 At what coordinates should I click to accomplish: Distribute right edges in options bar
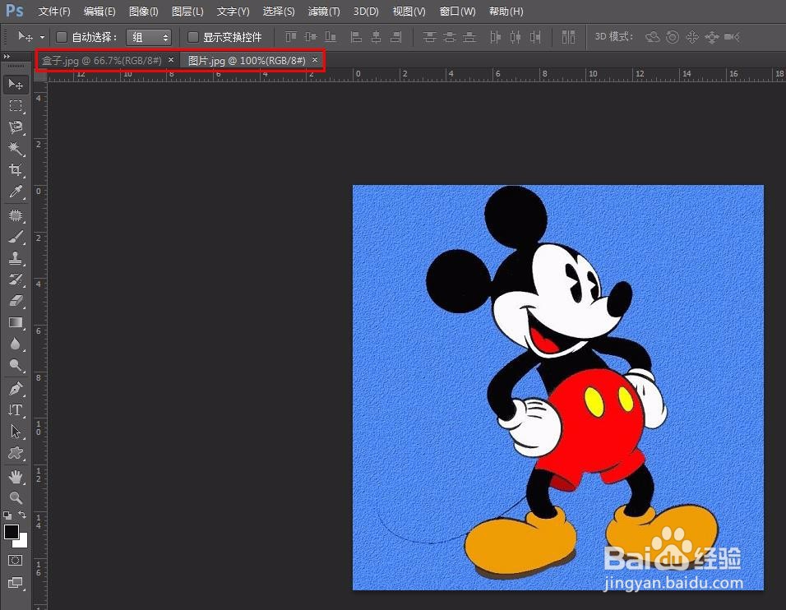click(535, 37)
